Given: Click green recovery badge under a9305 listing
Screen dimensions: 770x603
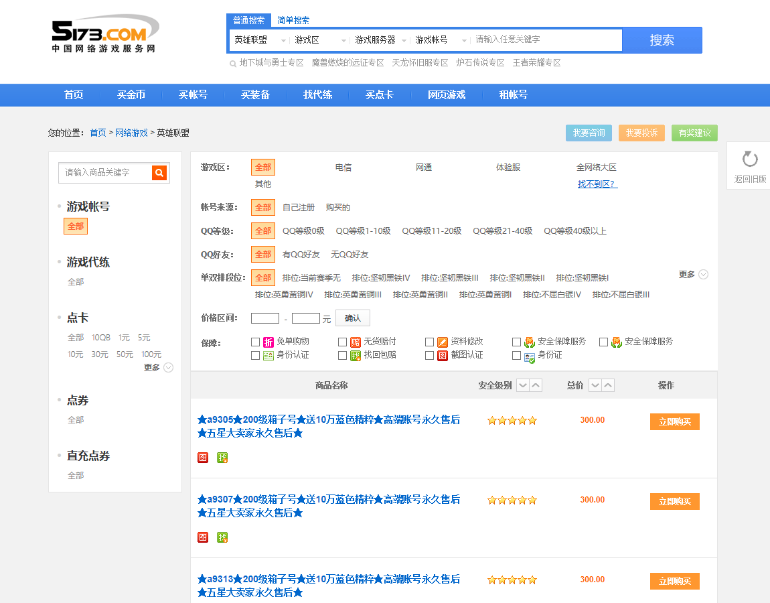Looking at the screenshot, I should [x=222, y=458].
